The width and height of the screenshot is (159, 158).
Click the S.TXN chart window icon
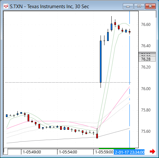pyautogui.click(x=6, y=6)
